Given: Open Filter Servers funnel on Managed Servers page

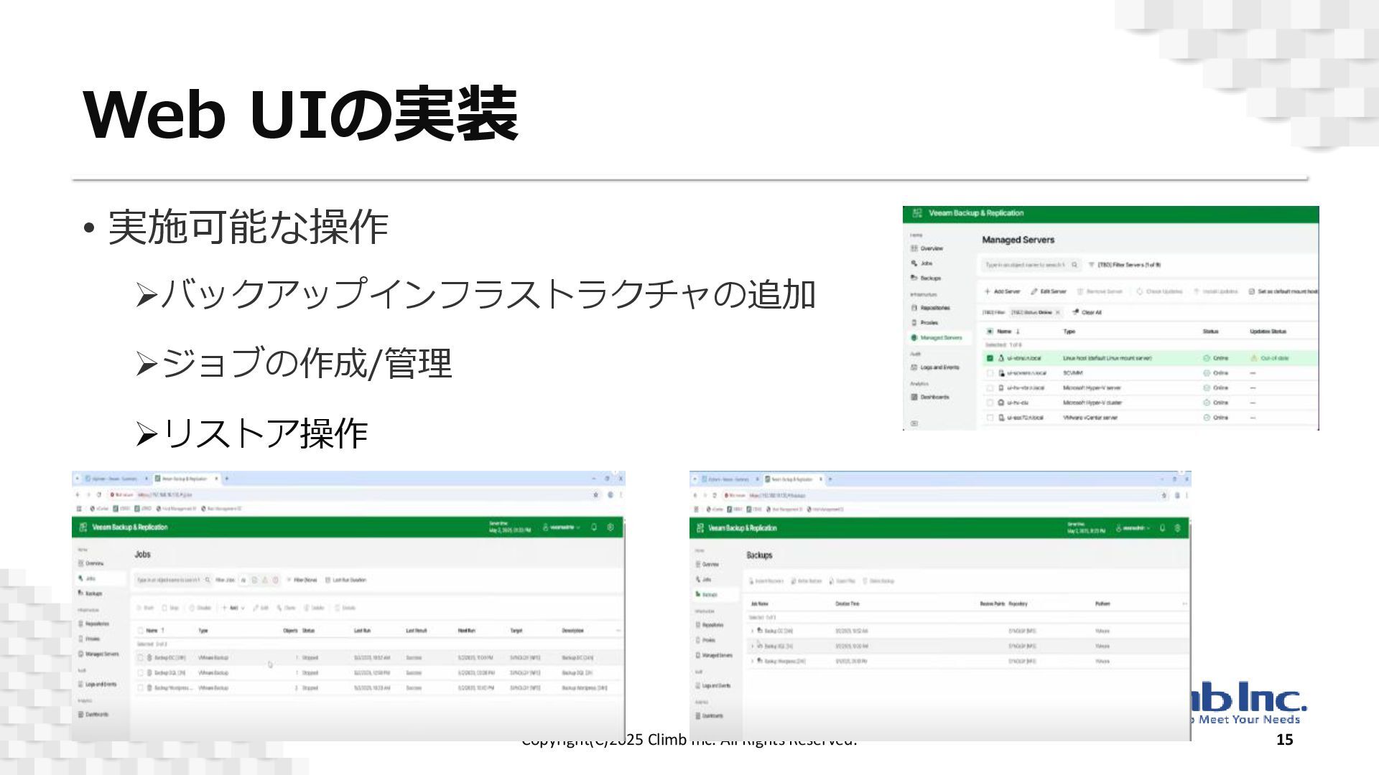Looking at the screenshot, I should [1091, 265].
